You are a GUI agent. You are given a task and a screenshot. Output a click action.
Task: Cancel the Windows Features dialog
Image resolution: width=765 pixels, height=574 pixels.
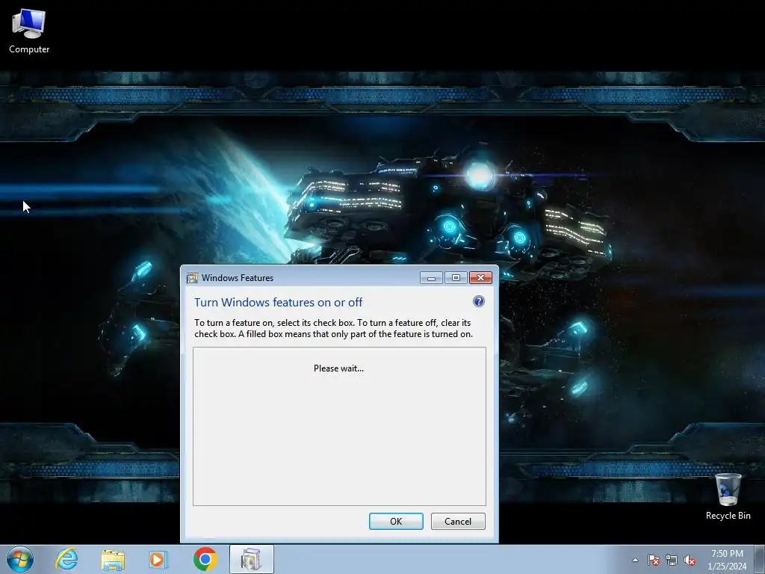[x=458, y=521]
